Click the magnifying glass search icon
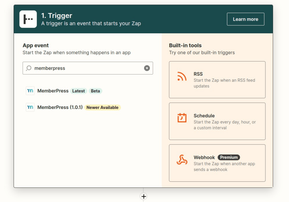289x202 pixels. (x=29, y=68)
